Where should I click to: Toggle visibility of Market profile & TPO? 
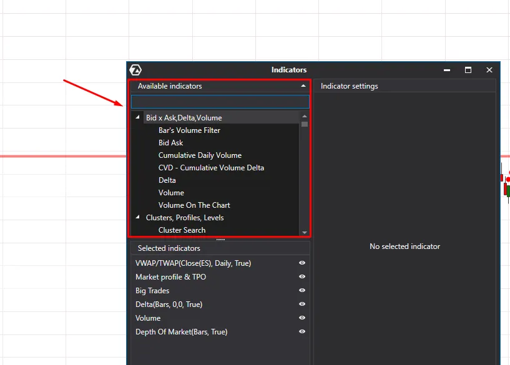point(302,277)
